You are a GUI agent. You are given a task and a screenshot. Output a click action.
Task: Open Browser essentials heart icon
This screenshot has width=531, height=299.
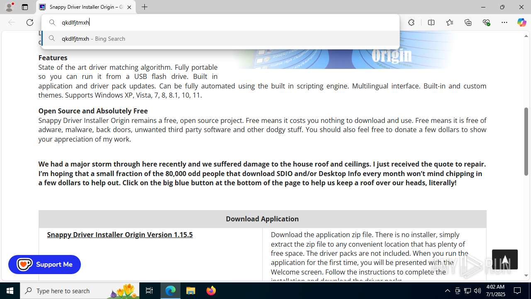486,22
